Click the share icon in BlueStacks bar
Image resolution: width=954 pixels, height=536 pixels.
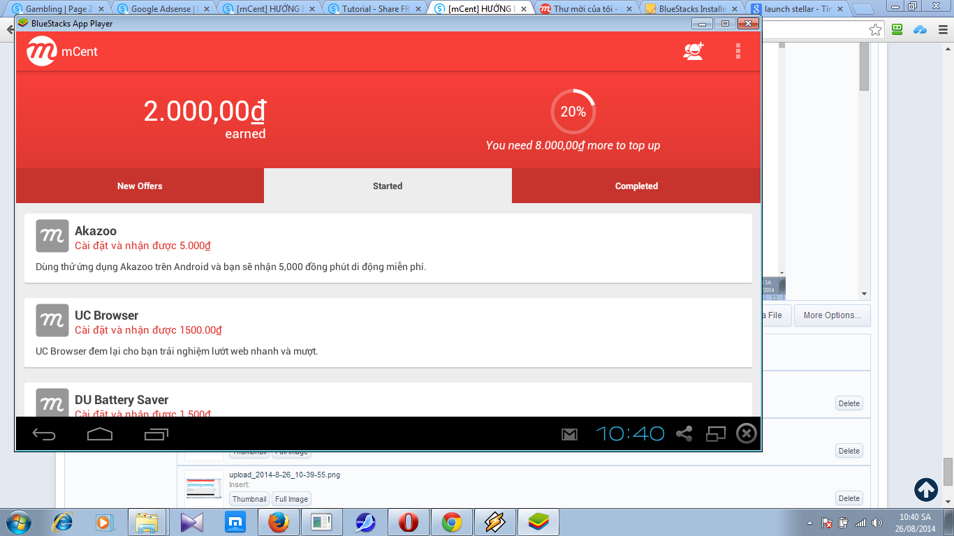(x=684, y=434)
